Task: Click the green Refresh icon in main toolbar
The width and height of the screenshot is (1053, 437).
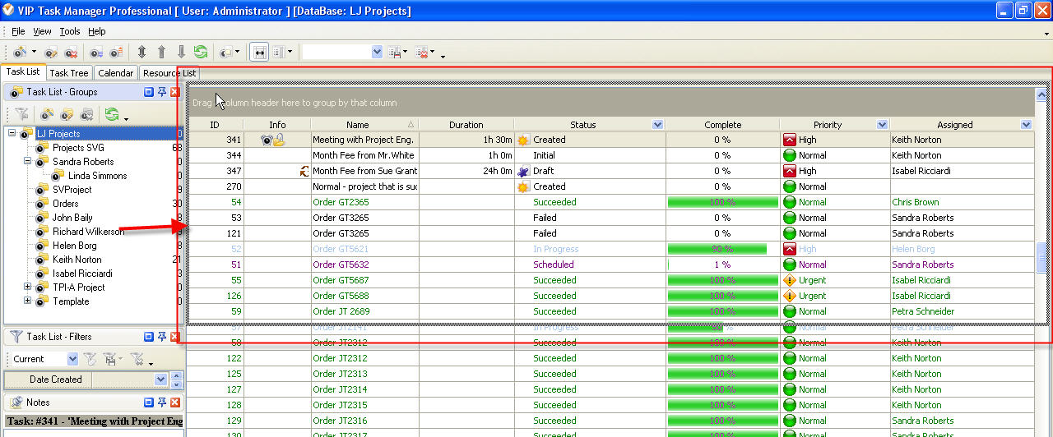Action: pos(200,52)
